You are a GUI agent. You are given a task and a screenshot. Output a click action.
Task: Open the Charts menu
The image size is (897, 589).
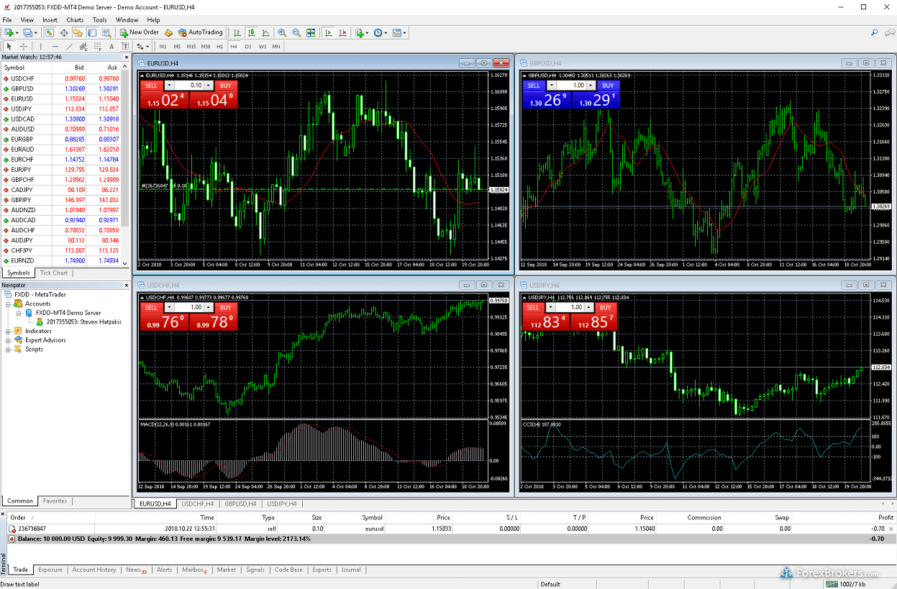[75, 20]
